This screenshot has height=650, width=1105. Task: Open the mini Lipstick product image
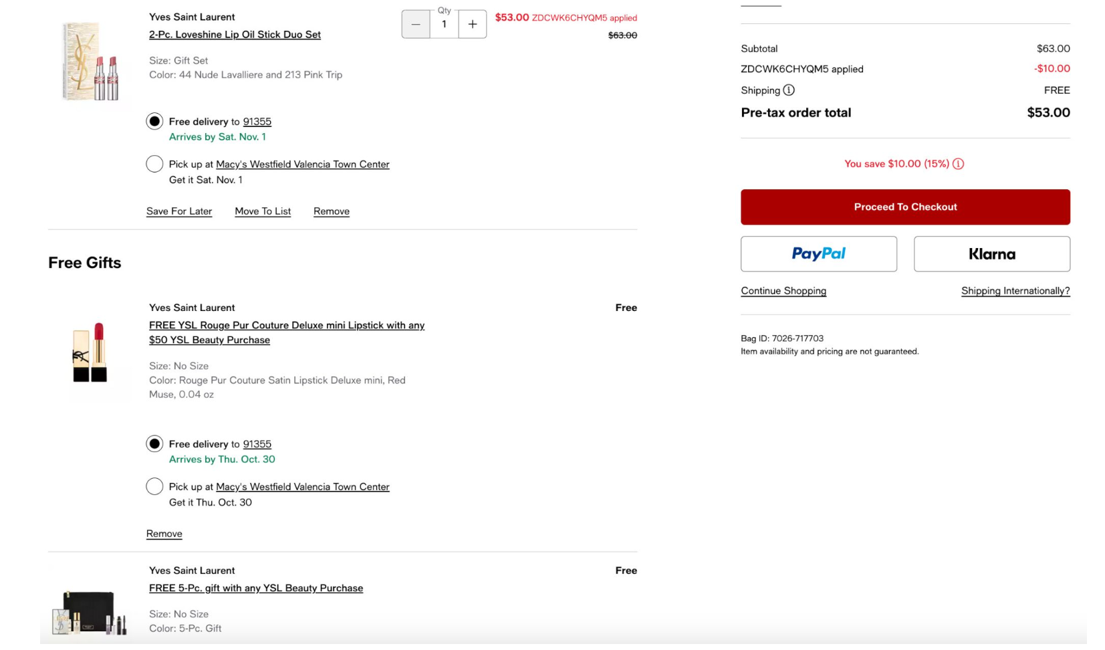[90, 352]
